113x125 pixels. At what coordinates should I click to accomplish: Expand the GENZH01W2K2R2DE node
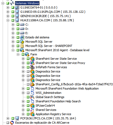click(8, 16)
